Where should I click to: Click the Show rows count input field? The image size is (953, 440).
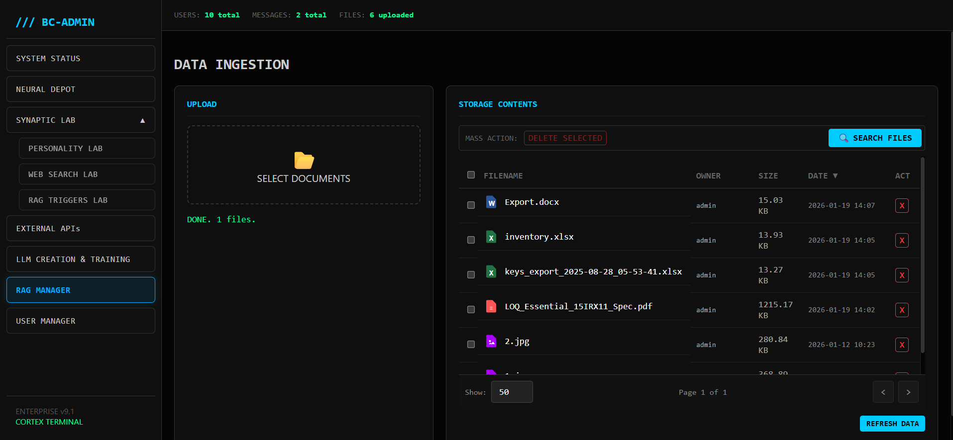coord(512,392)
